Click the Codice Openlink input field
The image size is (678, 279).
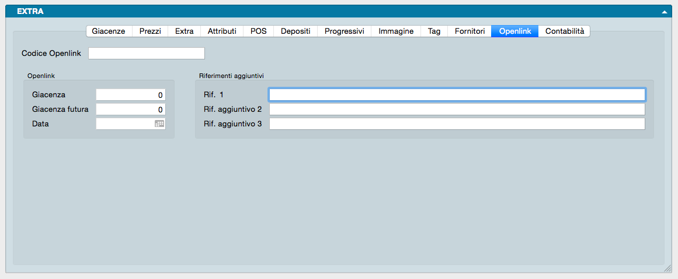coord(147,54)
